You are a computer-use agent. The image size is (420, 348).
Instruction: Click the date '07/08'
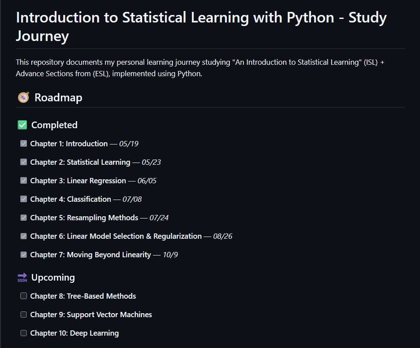click(x=132, y=199)
